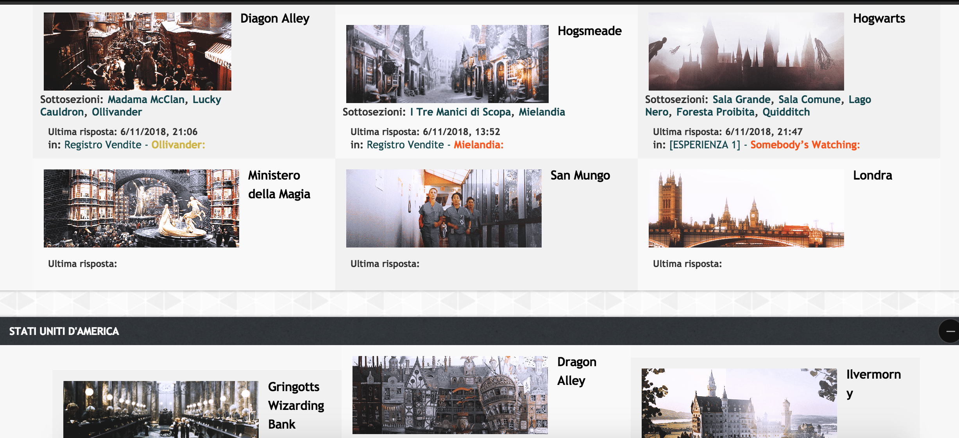Open last reply Registro Vendite - Mielandia
The height and width of the screenshot is (438, 959).
435,145
